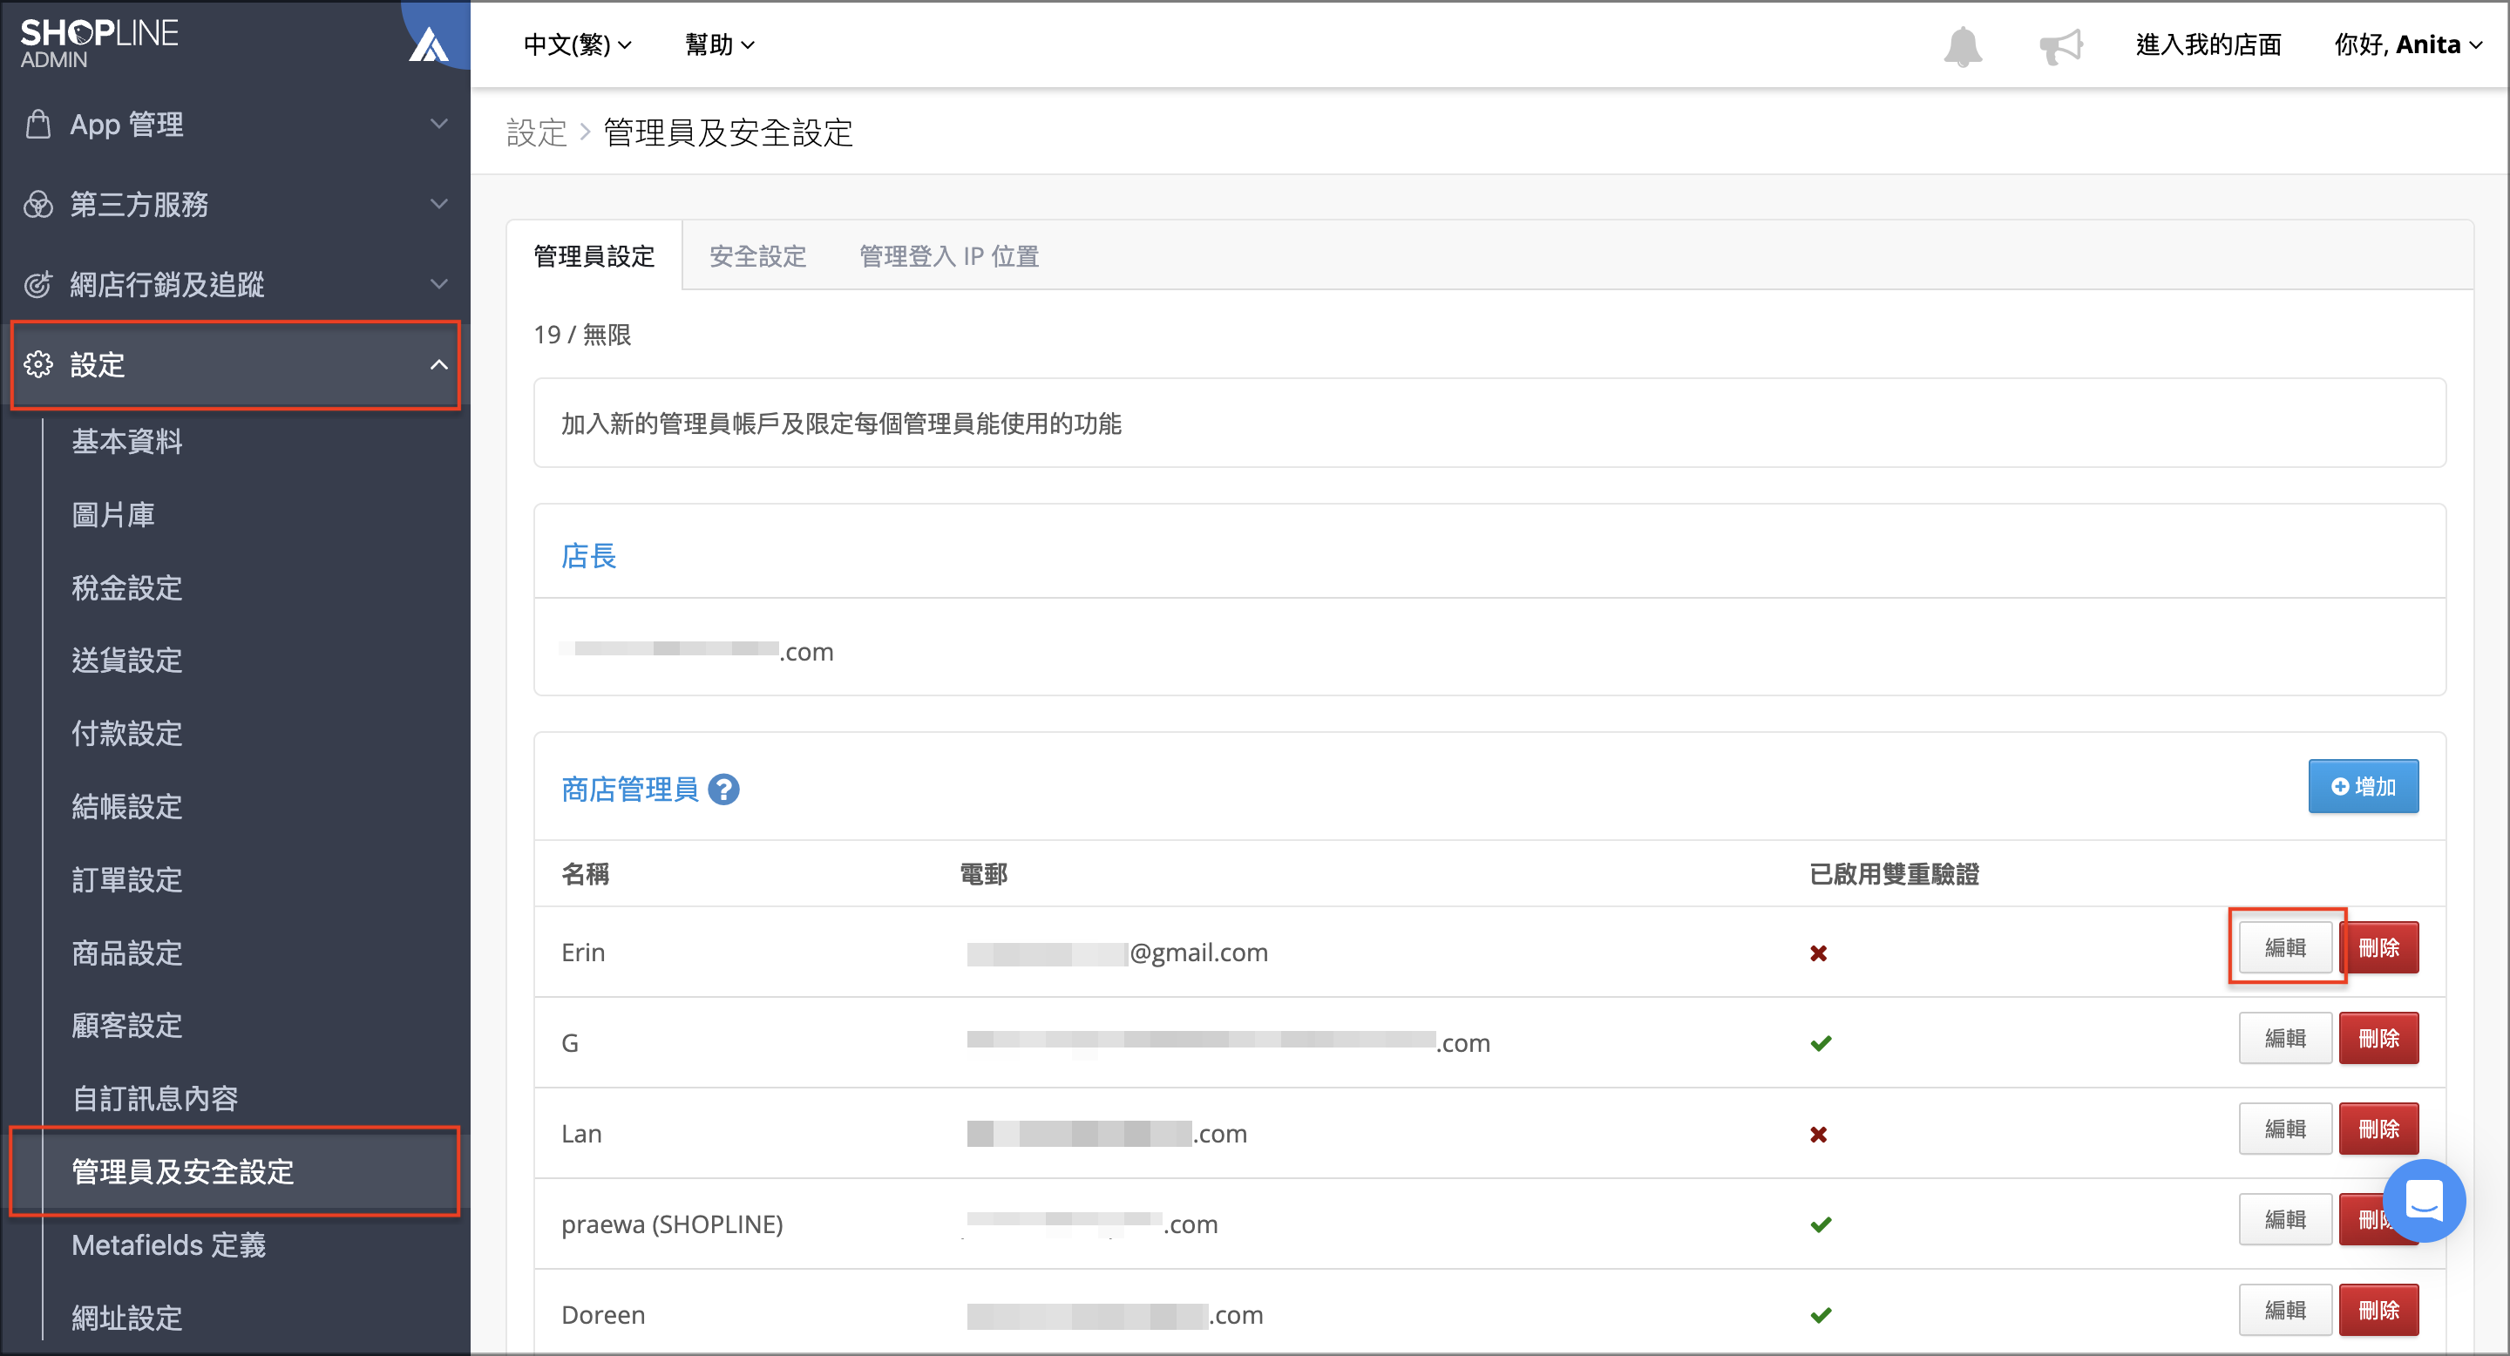2510x1356 pixels.
Task: Go to 進入我的店面 storefront link
Action: point(2208,44)
